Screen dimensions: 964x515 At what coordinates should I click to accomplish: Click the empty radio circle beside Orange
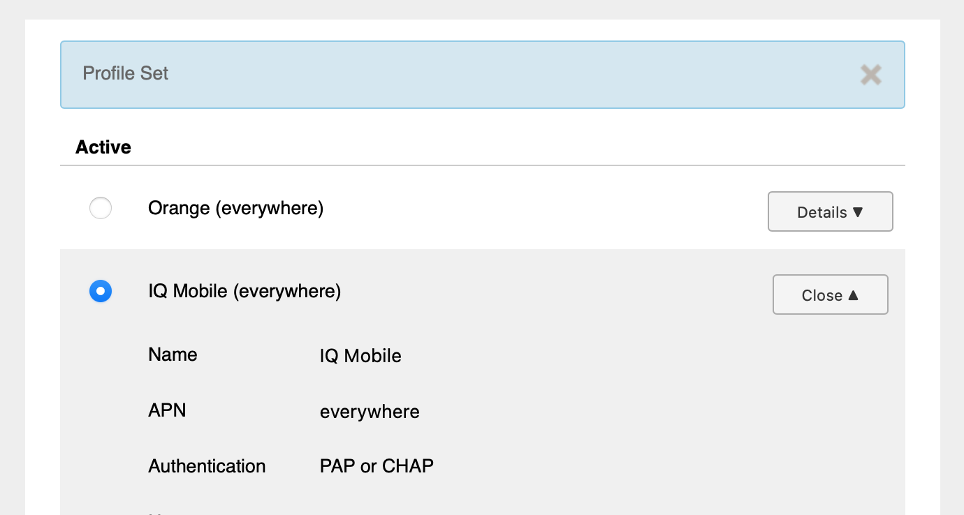point(101,208)
